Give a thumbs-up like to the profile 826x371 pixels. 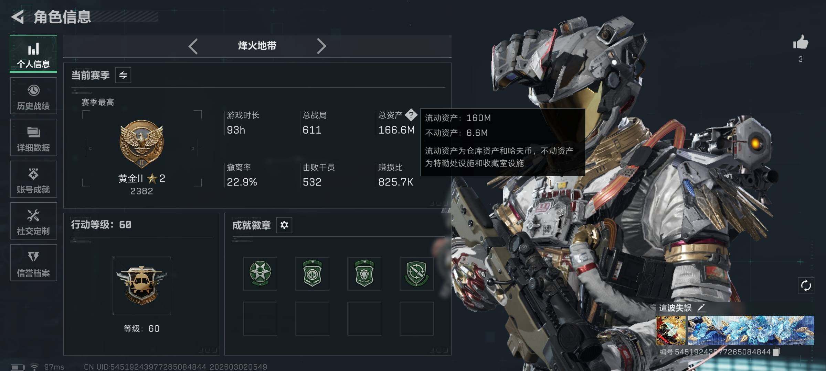(801, 42)
